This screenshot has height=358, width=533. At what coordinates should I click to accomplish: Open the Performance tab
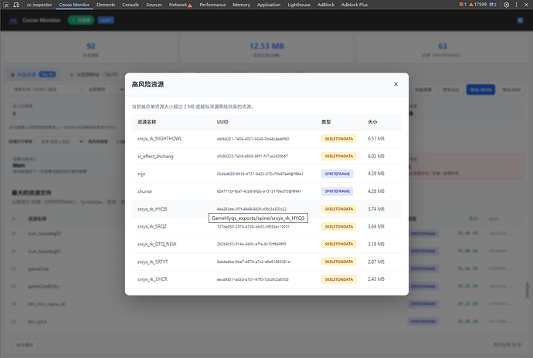coord(212,5)
